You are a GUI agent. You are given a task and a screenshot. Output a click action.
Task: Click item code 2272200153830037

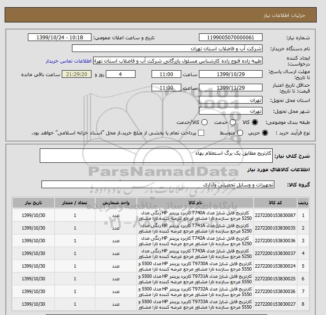[275, 253]
